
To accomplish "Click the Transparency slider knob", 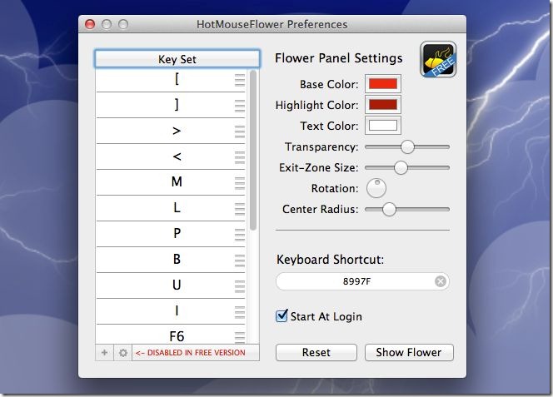I will pyautogui.click(x=407, y=146).
